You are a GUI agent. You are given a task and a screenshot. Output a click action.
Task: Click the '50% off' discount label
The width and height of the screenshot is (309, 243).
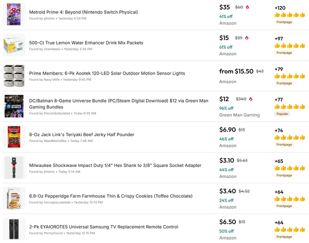226,231
